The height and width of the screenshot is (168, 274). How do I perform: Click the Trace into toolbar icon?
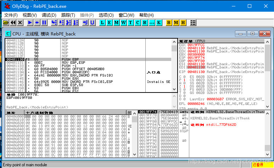[68, 23]
